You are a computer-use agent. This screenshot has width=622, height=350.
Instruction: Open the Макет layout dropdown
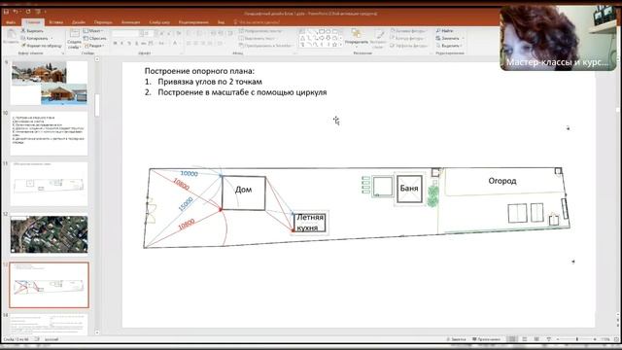pos(93,30)
